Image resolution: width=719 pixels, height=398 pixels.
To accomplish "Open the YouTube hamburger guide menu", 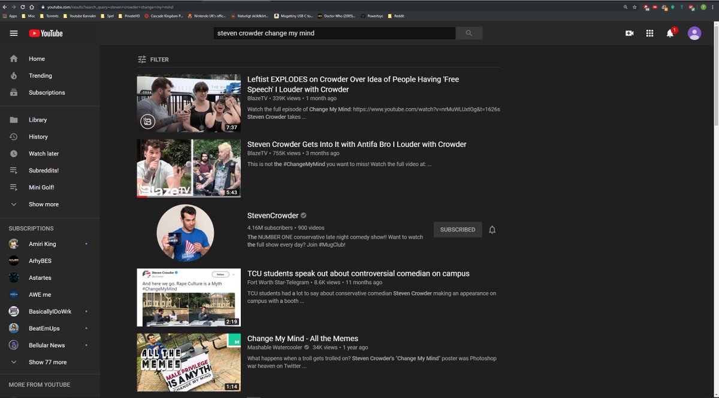I will (14, 34).
